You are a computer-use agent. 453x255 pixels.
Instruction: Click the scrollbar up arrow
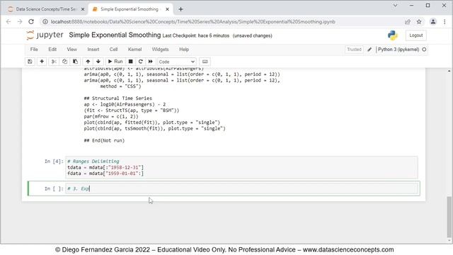[x=449, y=71]
